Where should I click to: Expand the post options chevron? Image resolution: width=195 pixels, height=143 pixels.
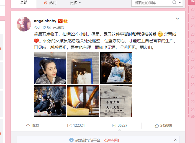click(x=178, y=18)
